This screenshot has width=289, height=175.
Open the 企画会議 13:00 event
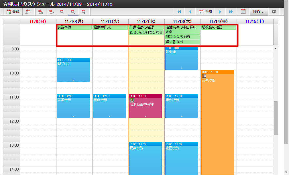[182, 158]
